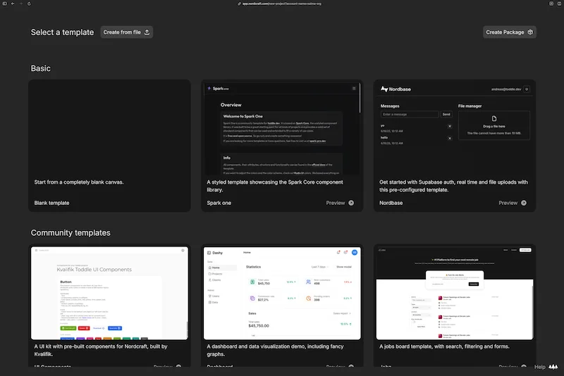
Task: Click the arrow icon next to Nordbase Preview
Action: [524, 203]
